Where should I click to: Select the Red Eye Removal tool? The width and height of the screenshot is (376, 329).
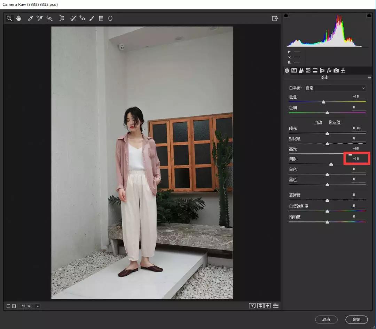(x=83, y=18)
